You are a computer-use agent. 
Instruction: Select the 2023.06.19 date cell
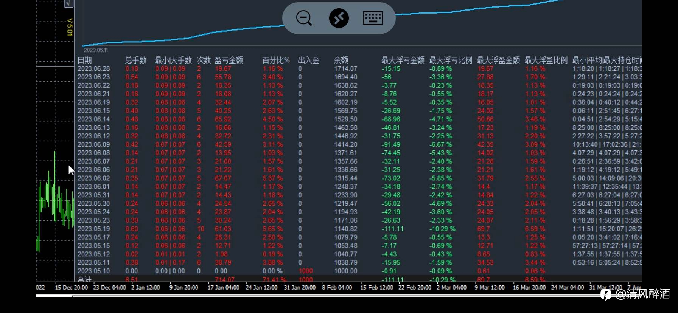94,102
